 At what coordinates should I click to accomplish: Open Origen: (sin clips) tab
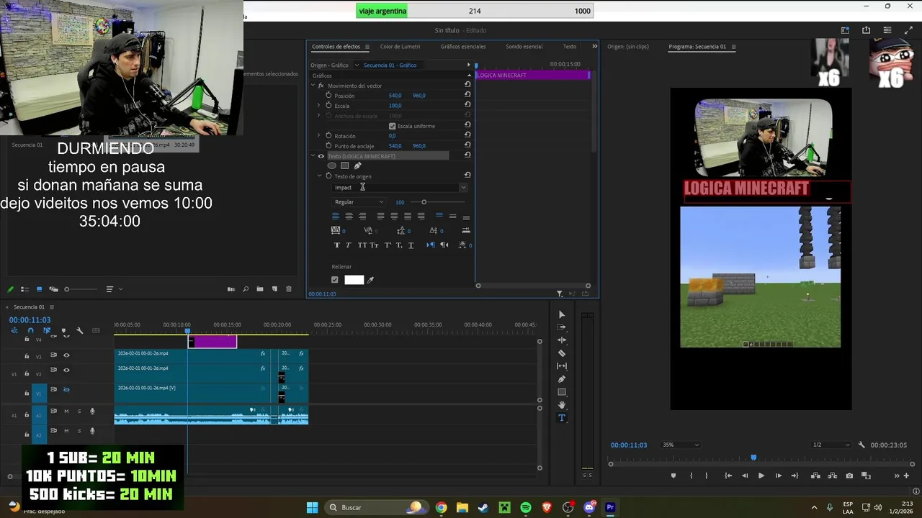tap(628, 47)
